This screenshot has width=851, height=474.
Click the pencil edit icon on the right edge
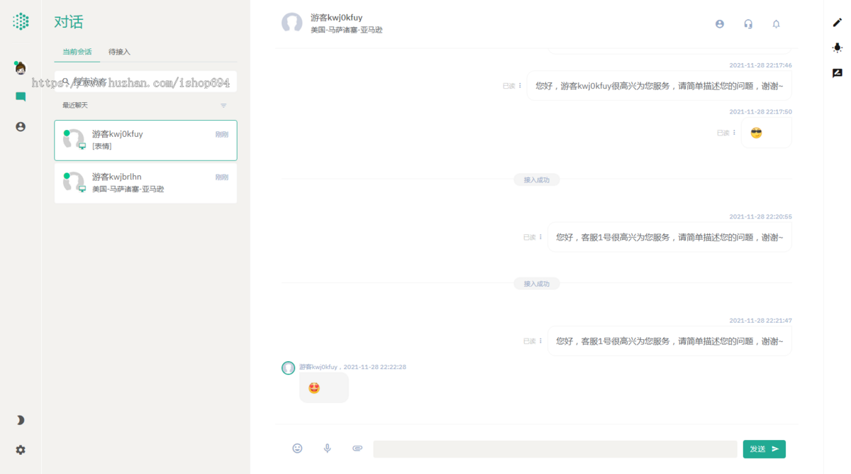click(837, 23)
